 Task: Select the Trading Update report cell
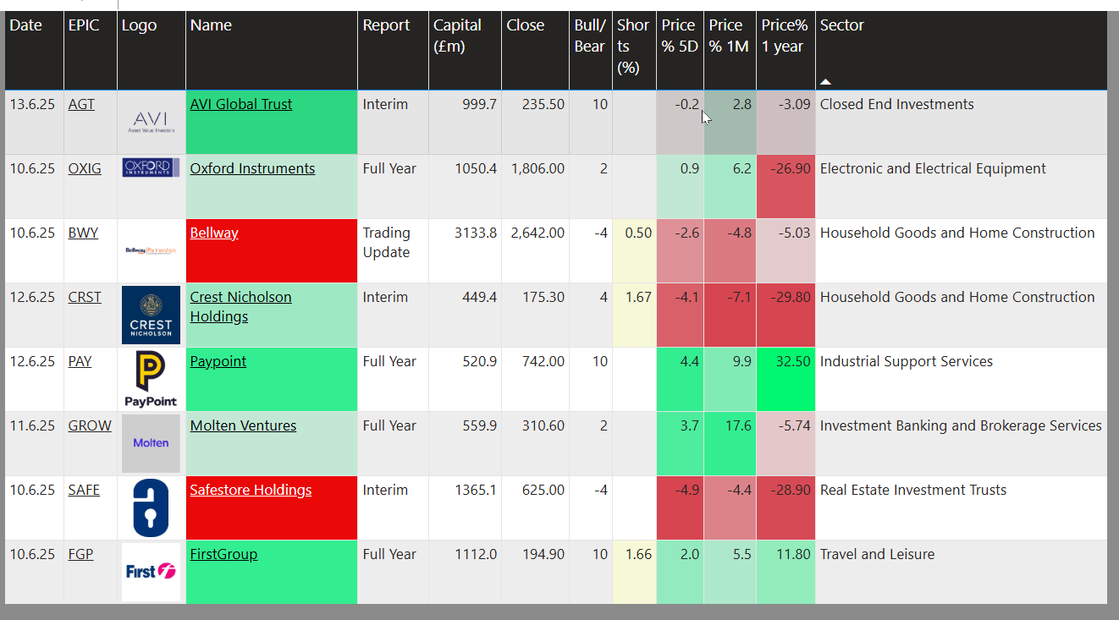[x=394, y=250]
